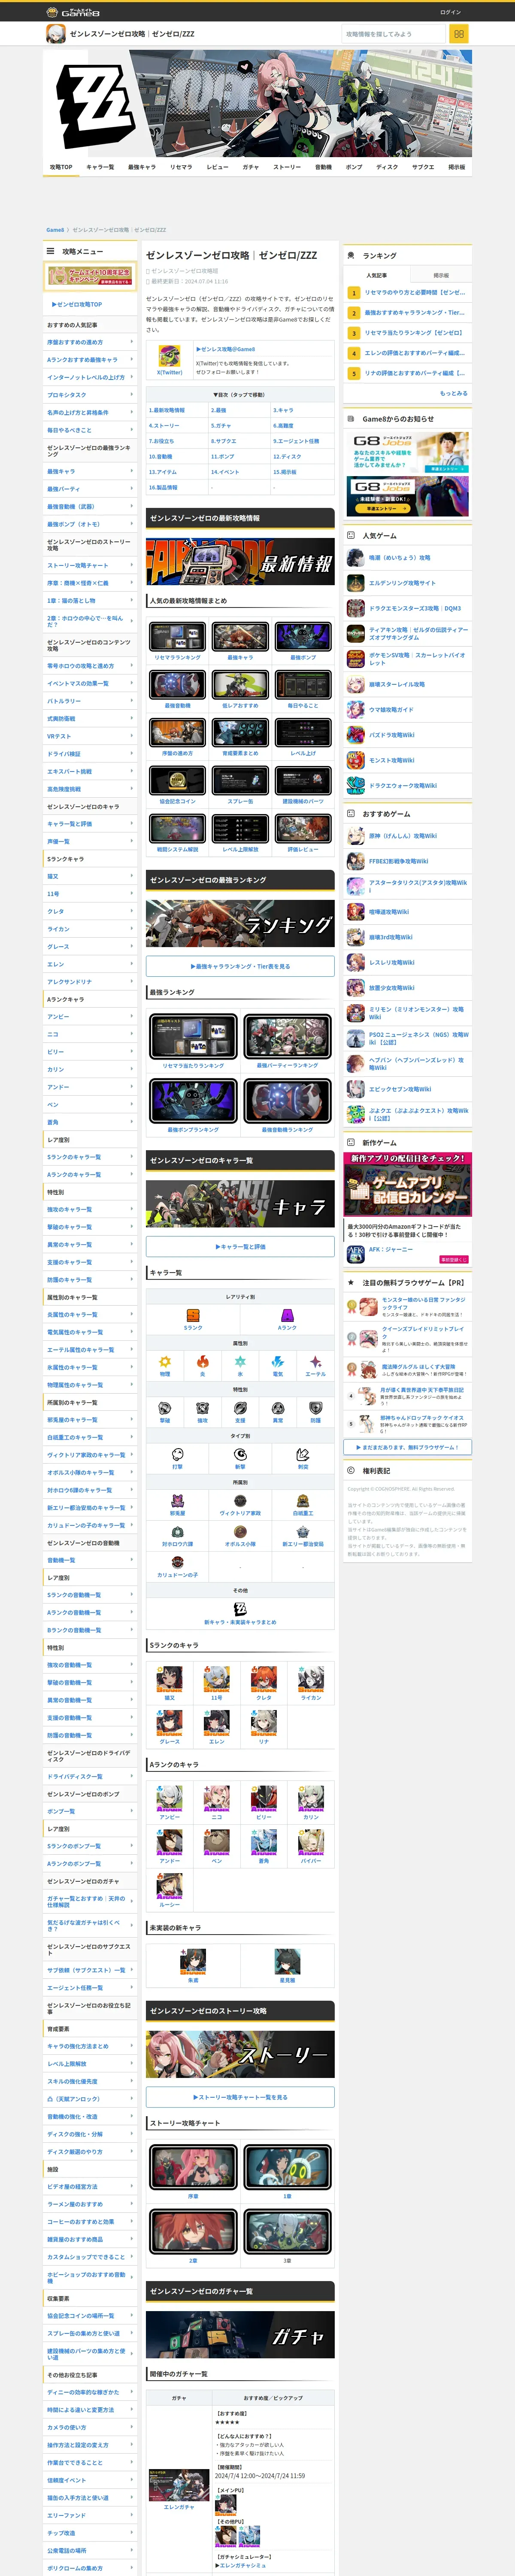This screenshot has width=515, height=2576.
Task: Click the 物理 attribute icon
Action: click(165, 1362)
